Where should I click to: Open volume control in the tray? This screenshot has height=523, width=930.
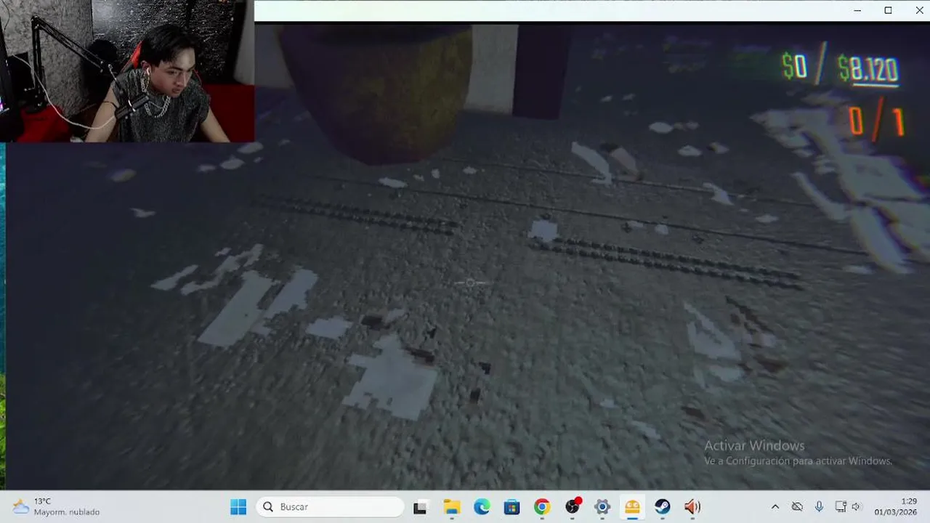click(x=857, y=507)
